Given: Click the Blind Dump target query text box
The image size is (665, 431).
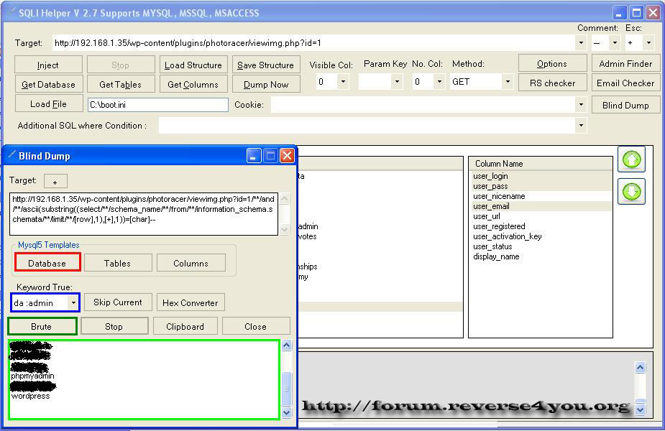Looking at the screenshot, I should [x=144, y=214].
